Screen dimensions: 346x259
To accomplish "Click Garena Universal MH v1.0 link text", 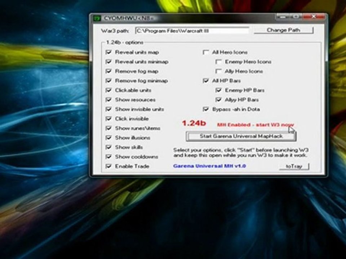I will (210, 166).
